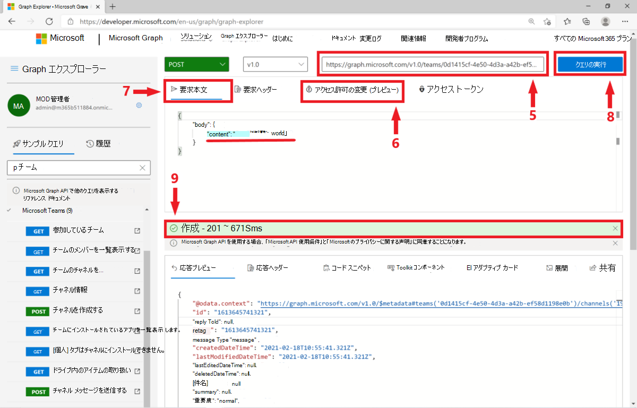
Task: Clear the pチーム search box with X
Action: click(142, 167)
